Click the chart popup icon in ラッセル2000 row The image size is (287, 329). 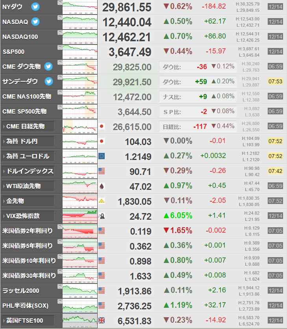tap(60, 287)
